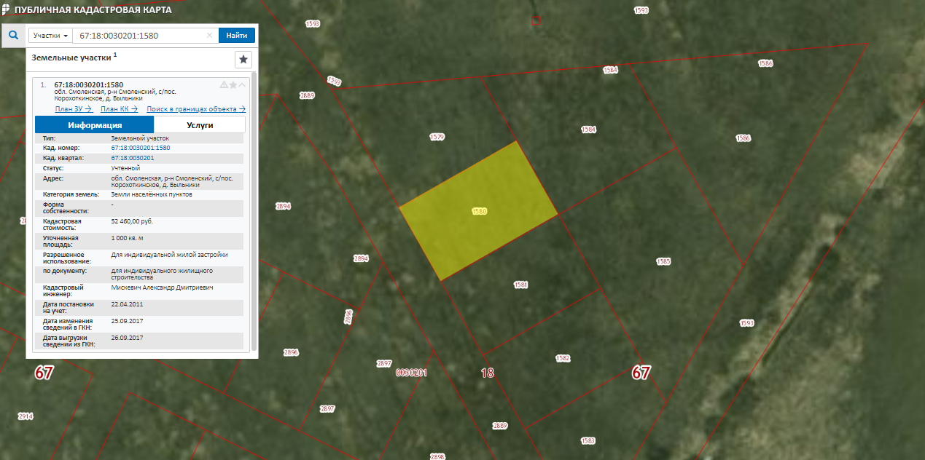The width and height of the screenshot is (925, 460).
Task: Open the Участки search type dropdown
Action: click(x=50, y=35)
